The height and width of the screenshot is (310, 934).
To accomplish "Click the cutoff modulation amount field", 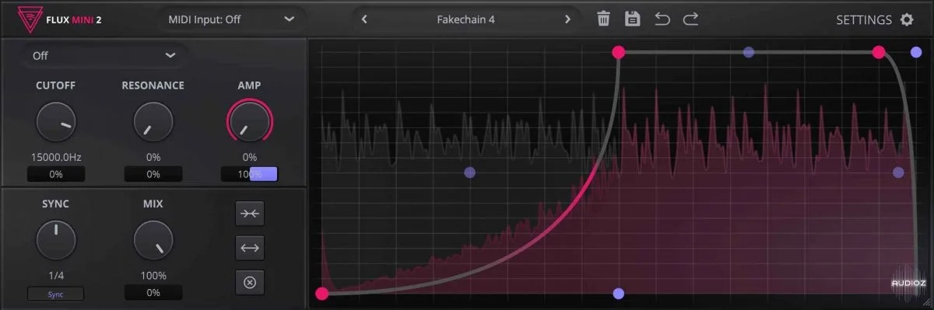I will 55,174.
